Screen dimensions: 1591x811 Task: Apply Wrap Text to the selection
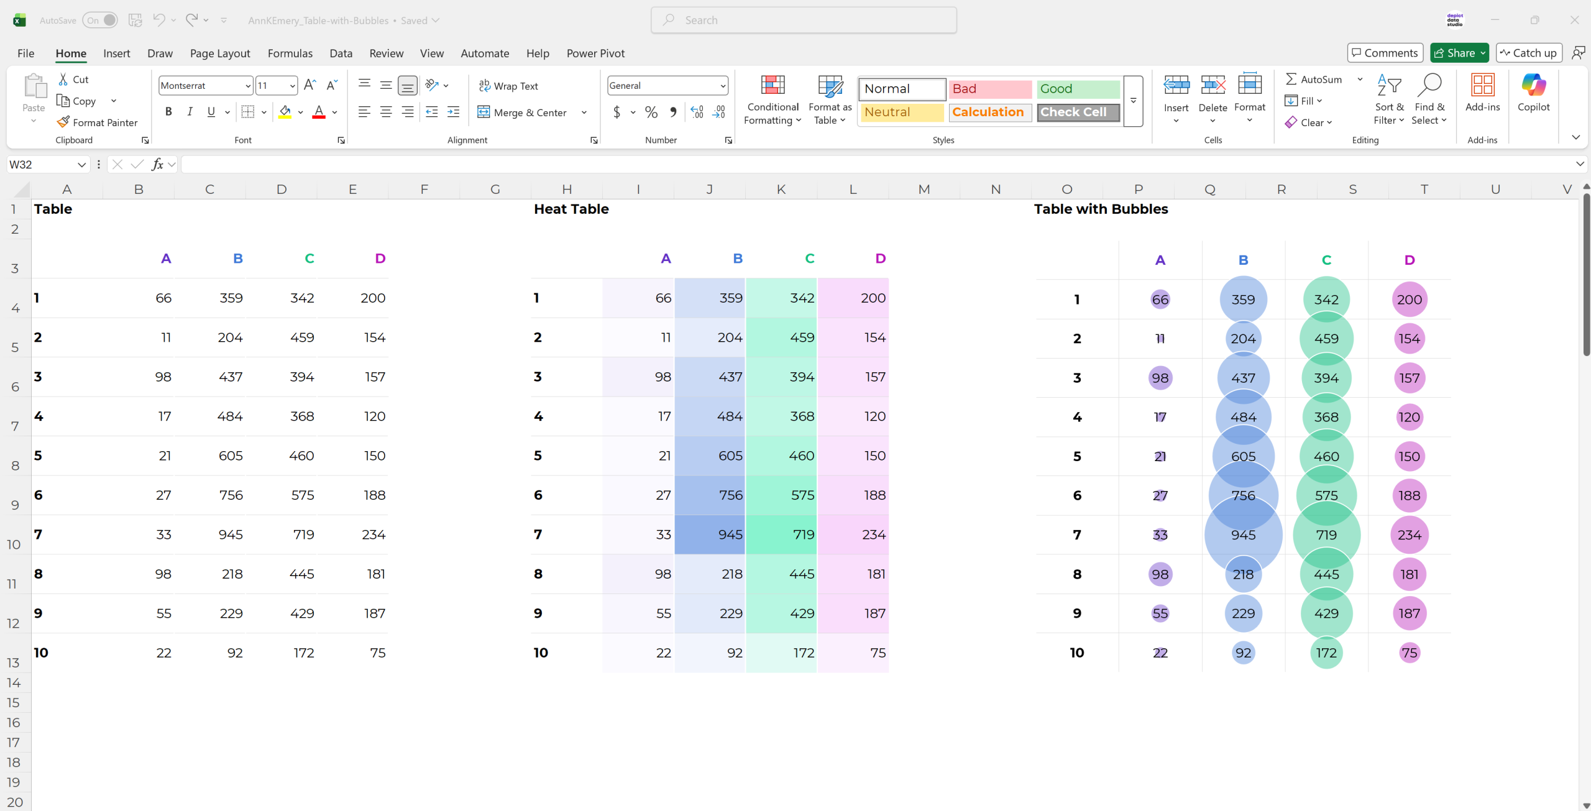[509, 86]
